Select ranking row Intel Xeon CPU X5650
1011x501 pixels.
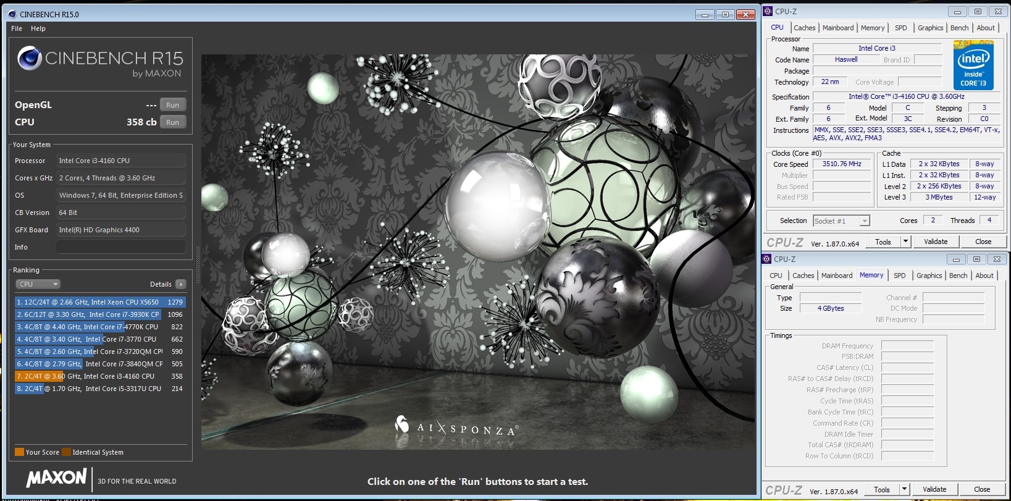coord(100,302)
